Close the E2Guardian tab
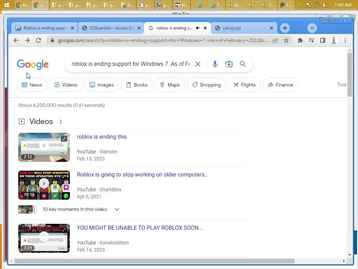358x269 pixels. coord(138,28)
